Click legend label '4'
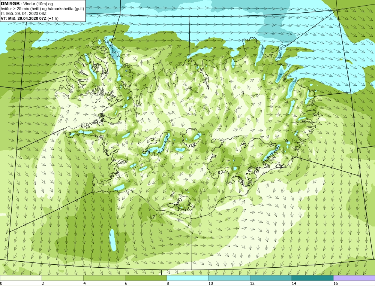The image size is (375, 286). click(x=84, y=283)
